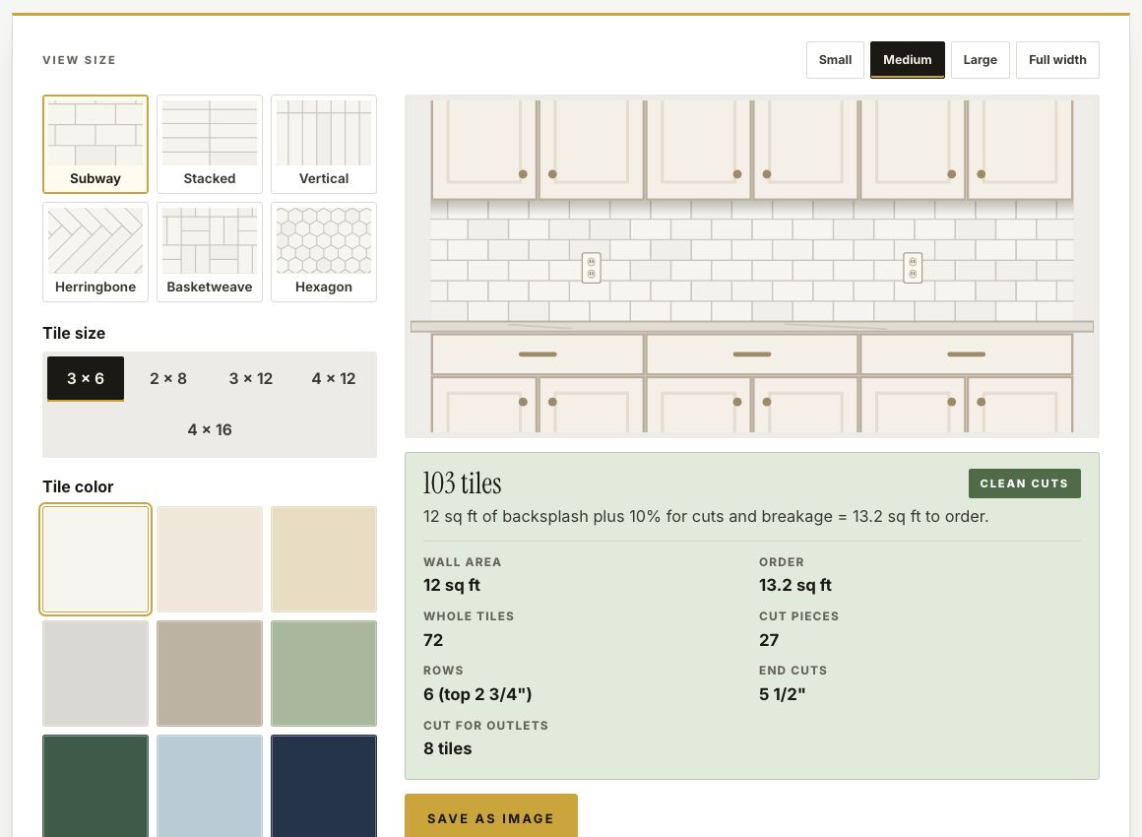Pick the Vertical tile pattern
The image size is (1142, 837).
324,144
